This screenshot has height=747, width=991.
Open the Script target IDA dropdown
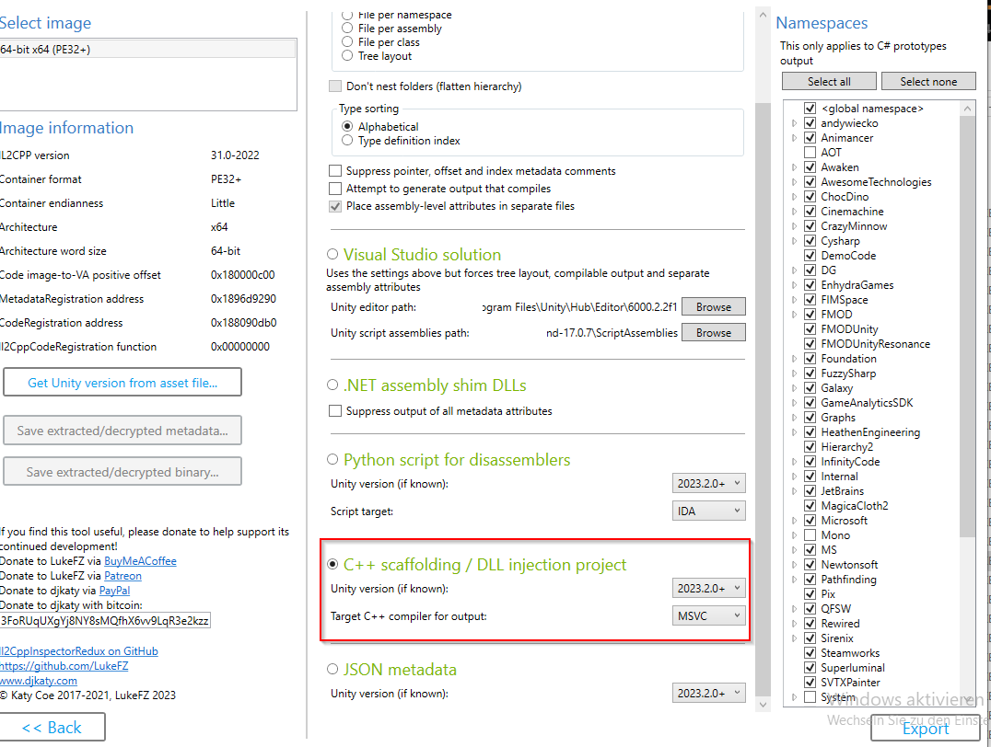(708, 511)
